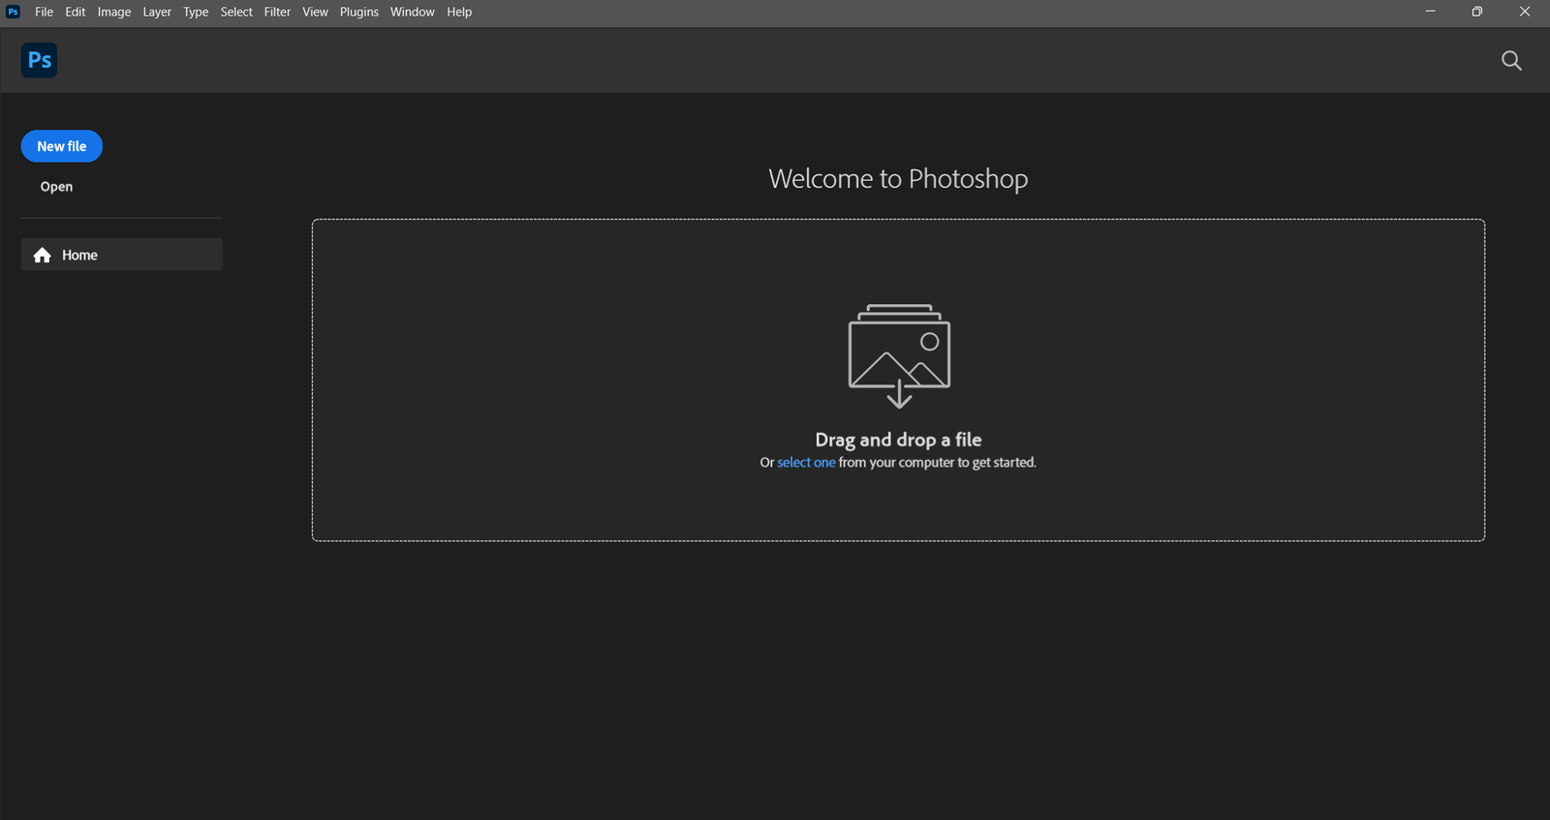Click the 'Welcome to Photoshop' heading
Viewport: 1550px width, 820px height.
[898, 179]
